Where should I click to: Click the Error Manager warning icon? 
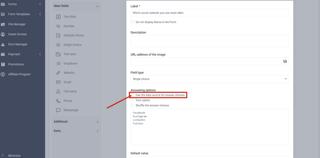(x=3, y=44)
